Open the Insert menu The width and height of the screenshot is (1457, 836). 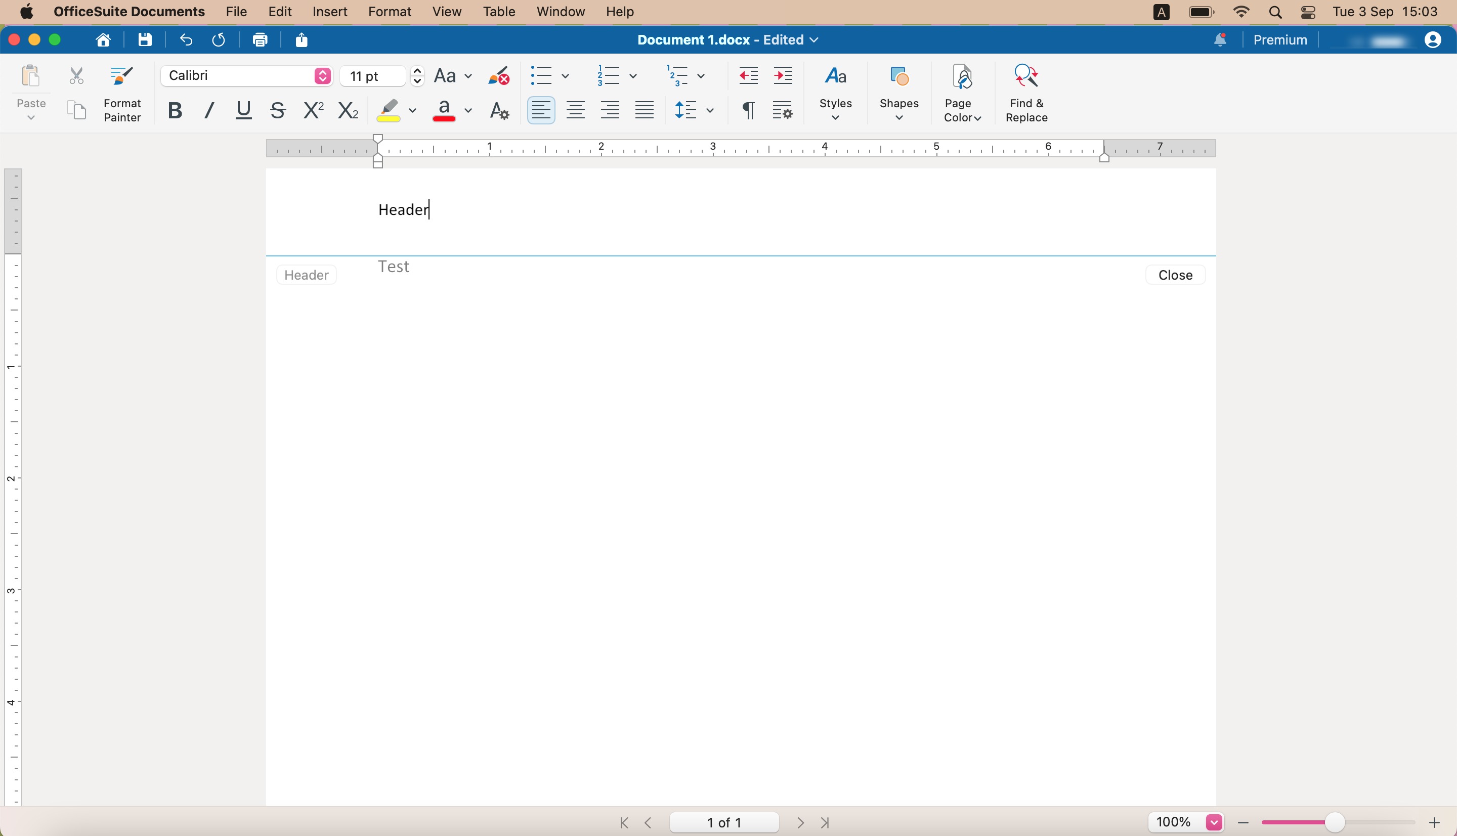click(329, 12)
